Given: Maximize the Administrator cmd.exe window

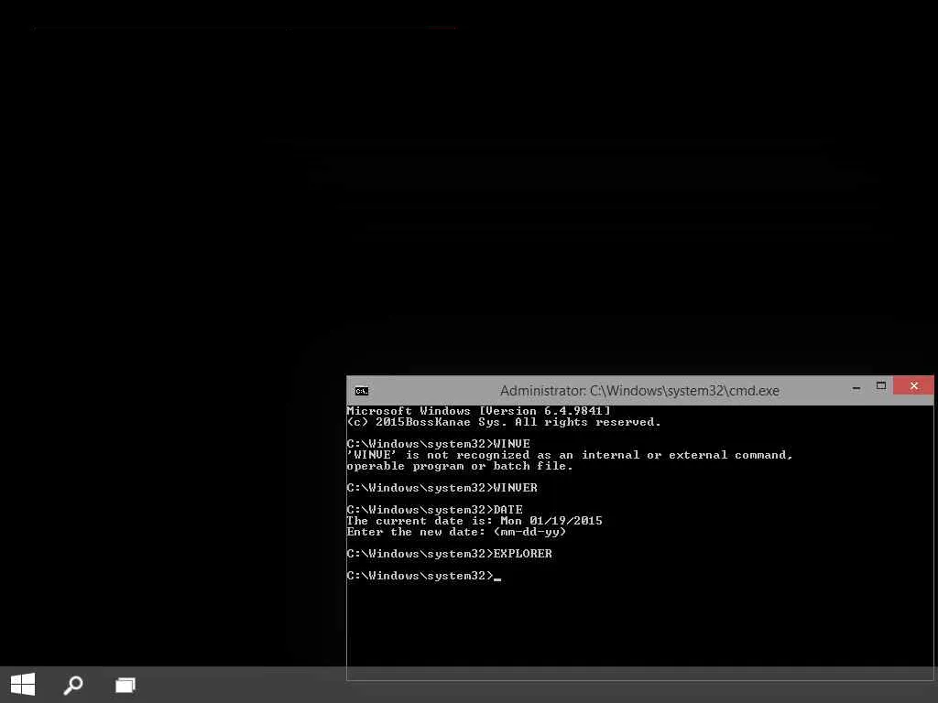Looking at the screenshot, I should (880, 386).
